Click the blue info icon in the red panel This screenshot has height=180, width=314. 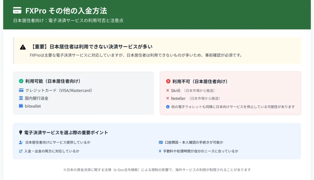coord(168,107)
